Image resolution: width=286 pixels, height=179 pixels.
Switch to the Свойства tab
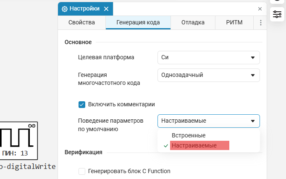tap(81, 23)
